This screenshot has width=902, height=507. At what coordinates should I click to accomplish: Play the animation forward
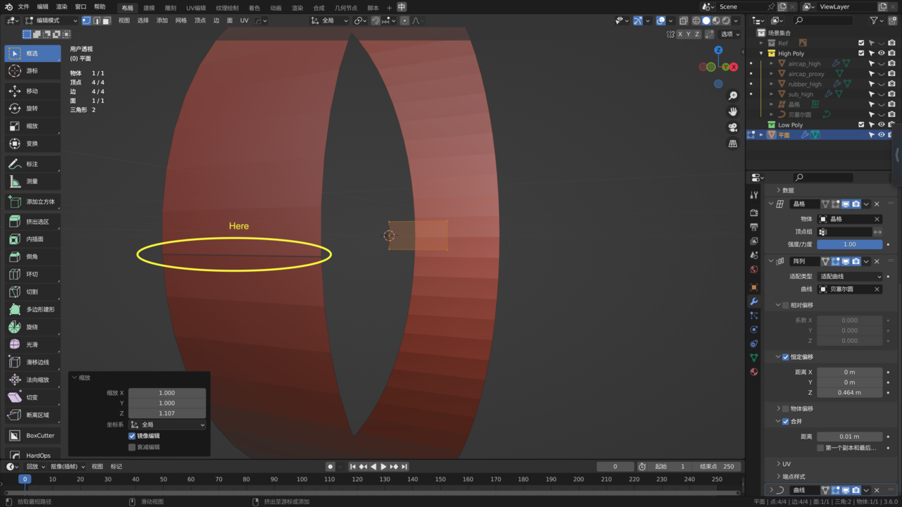(x=383, y=467)
